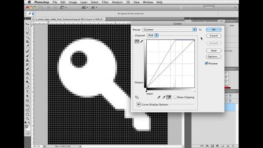The image size is (263, 148).
Task: Open the tool preset picker arrow
Action: pyautogui.click(x=33, y=14)
